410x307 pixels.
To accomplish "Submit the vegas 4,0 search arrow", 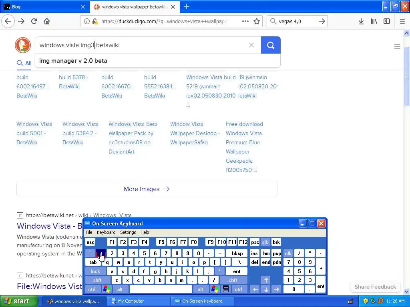I will [322, 21].
